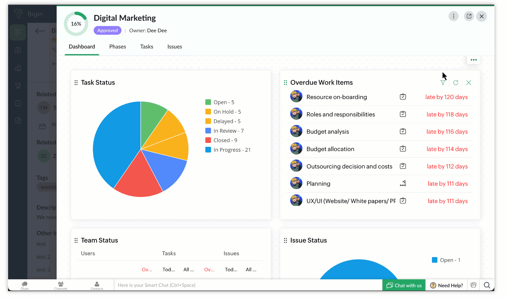Open the Resource on-boarding work item
Screen dimensions: 506x298
click(x=337, y=97)
